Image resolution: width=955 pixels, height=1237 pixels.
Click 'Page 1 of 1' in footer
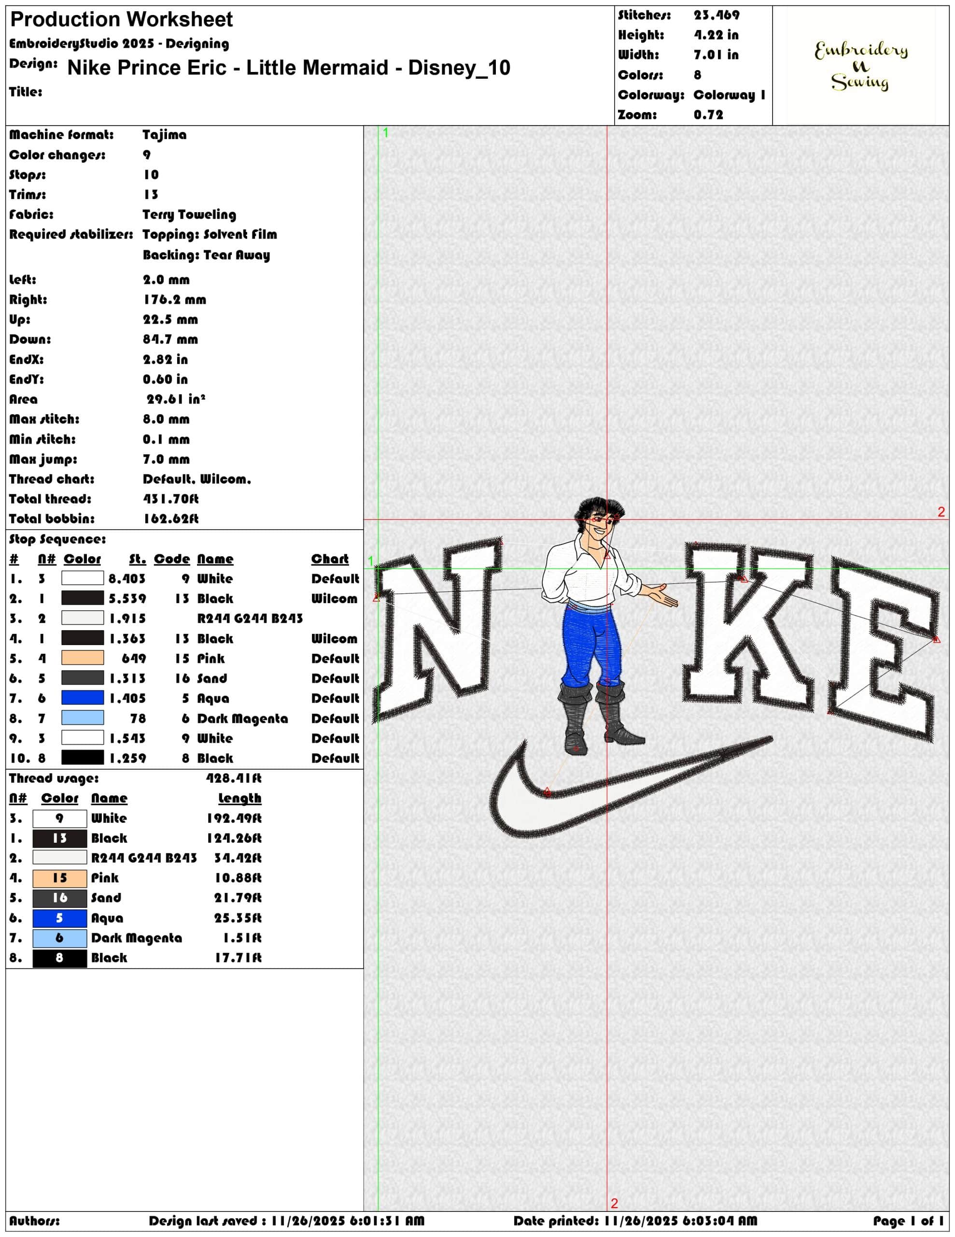[908, 1221]
